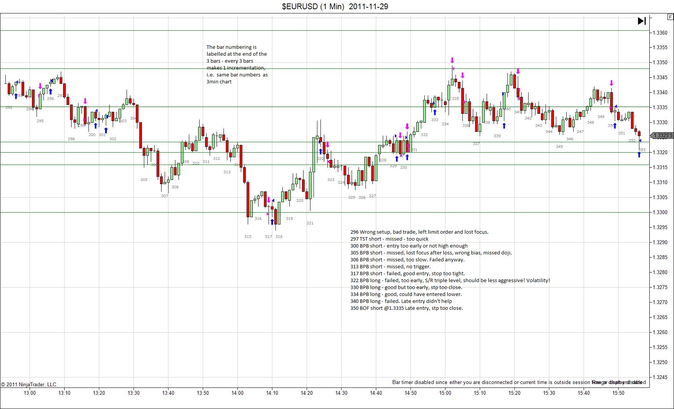Click the 14:50 time axis label

[x=410, y=393]
